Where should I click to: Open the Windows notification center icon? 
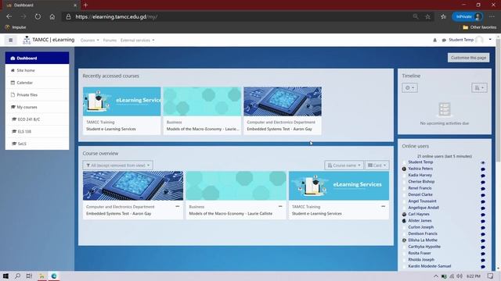point(490,276)
